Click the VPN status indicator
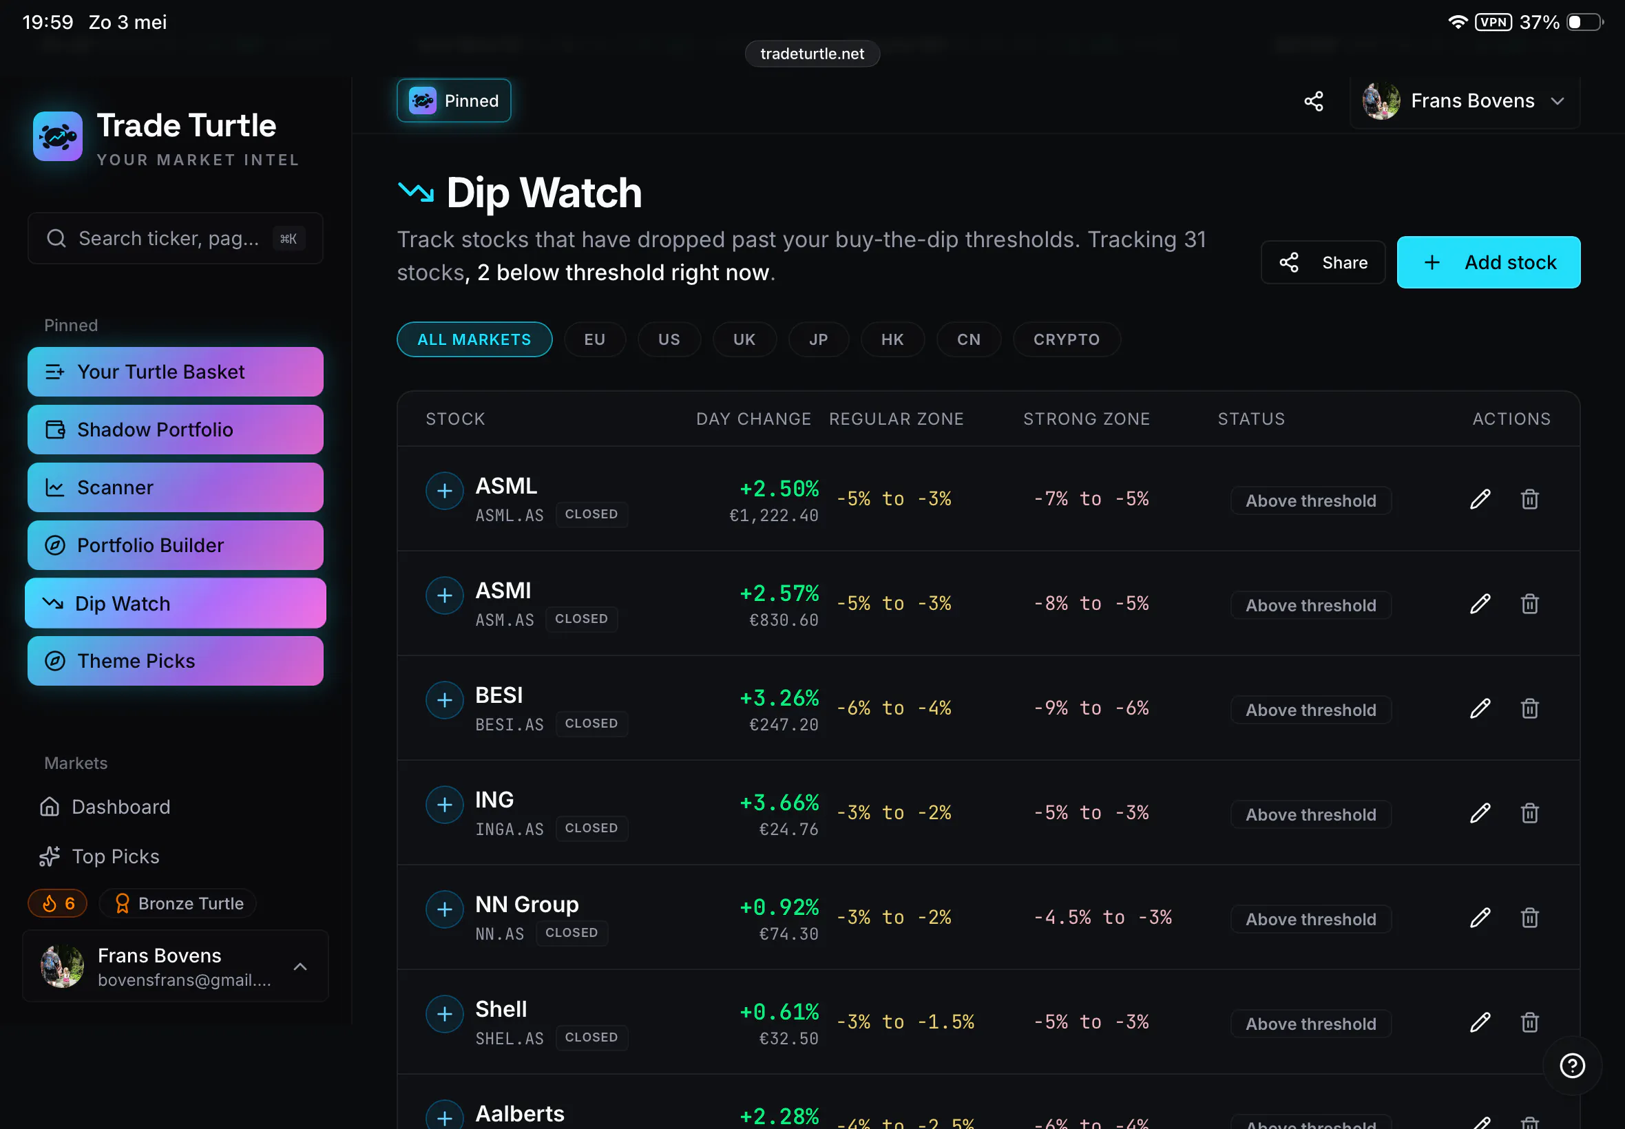1625x1129 pixels. tap(1493, 23)
